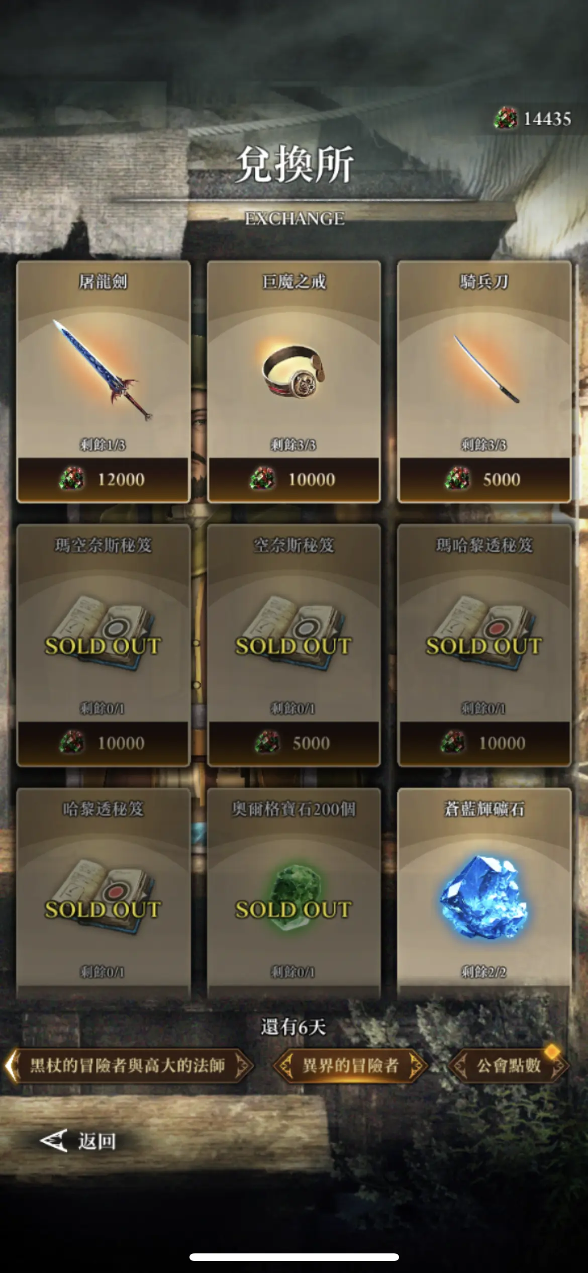The height and width of the screenshot is (1273, 588).
Task: Tap the iOS home indicator bar
Action: coord(294,1257)
